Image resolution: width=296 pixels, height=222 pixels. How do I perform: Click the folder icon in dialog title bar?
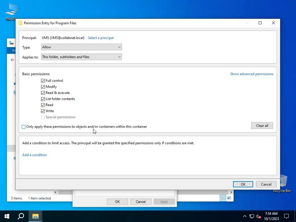pos(20,23)
